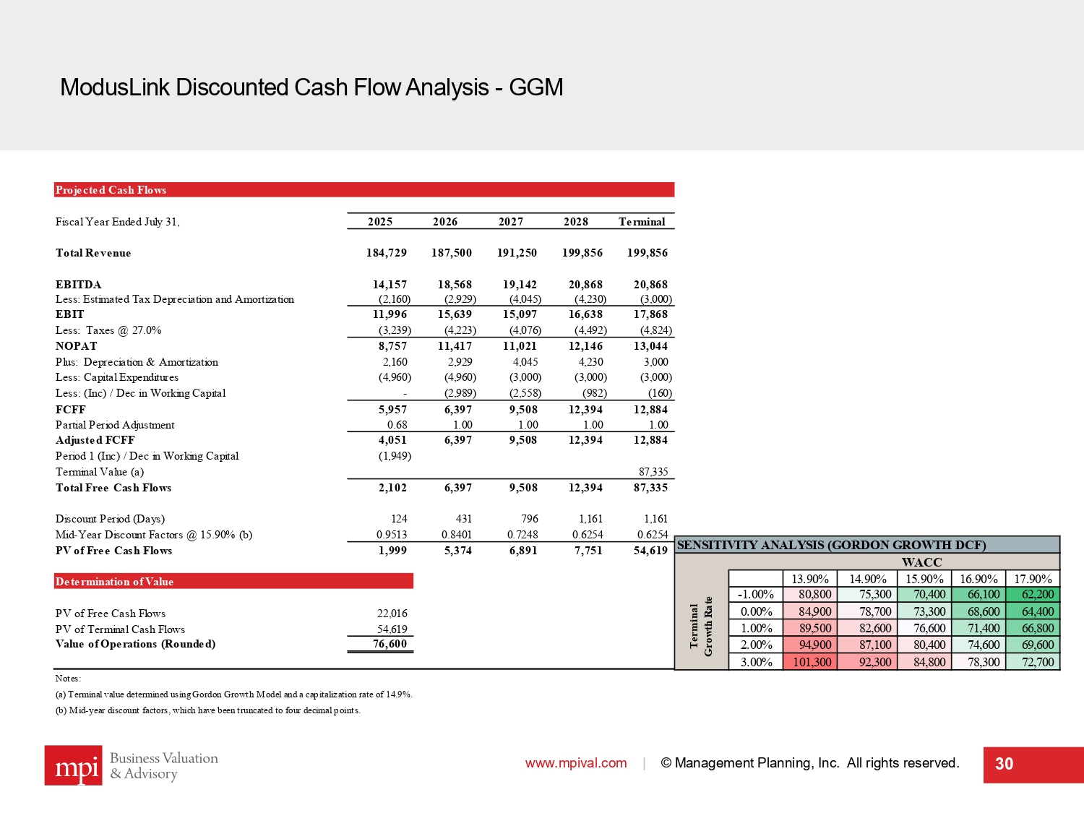Image resolution: width=1084 pixels, height=813 pixels.
Task: Click the Management Planning, Inc. copyright text
Action: point(809,763)
